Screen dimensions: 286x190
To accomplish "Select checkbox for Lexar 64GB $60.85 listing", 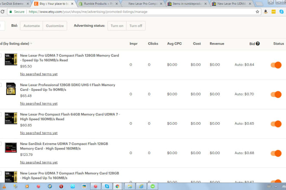I will click(x=0, y=114).
